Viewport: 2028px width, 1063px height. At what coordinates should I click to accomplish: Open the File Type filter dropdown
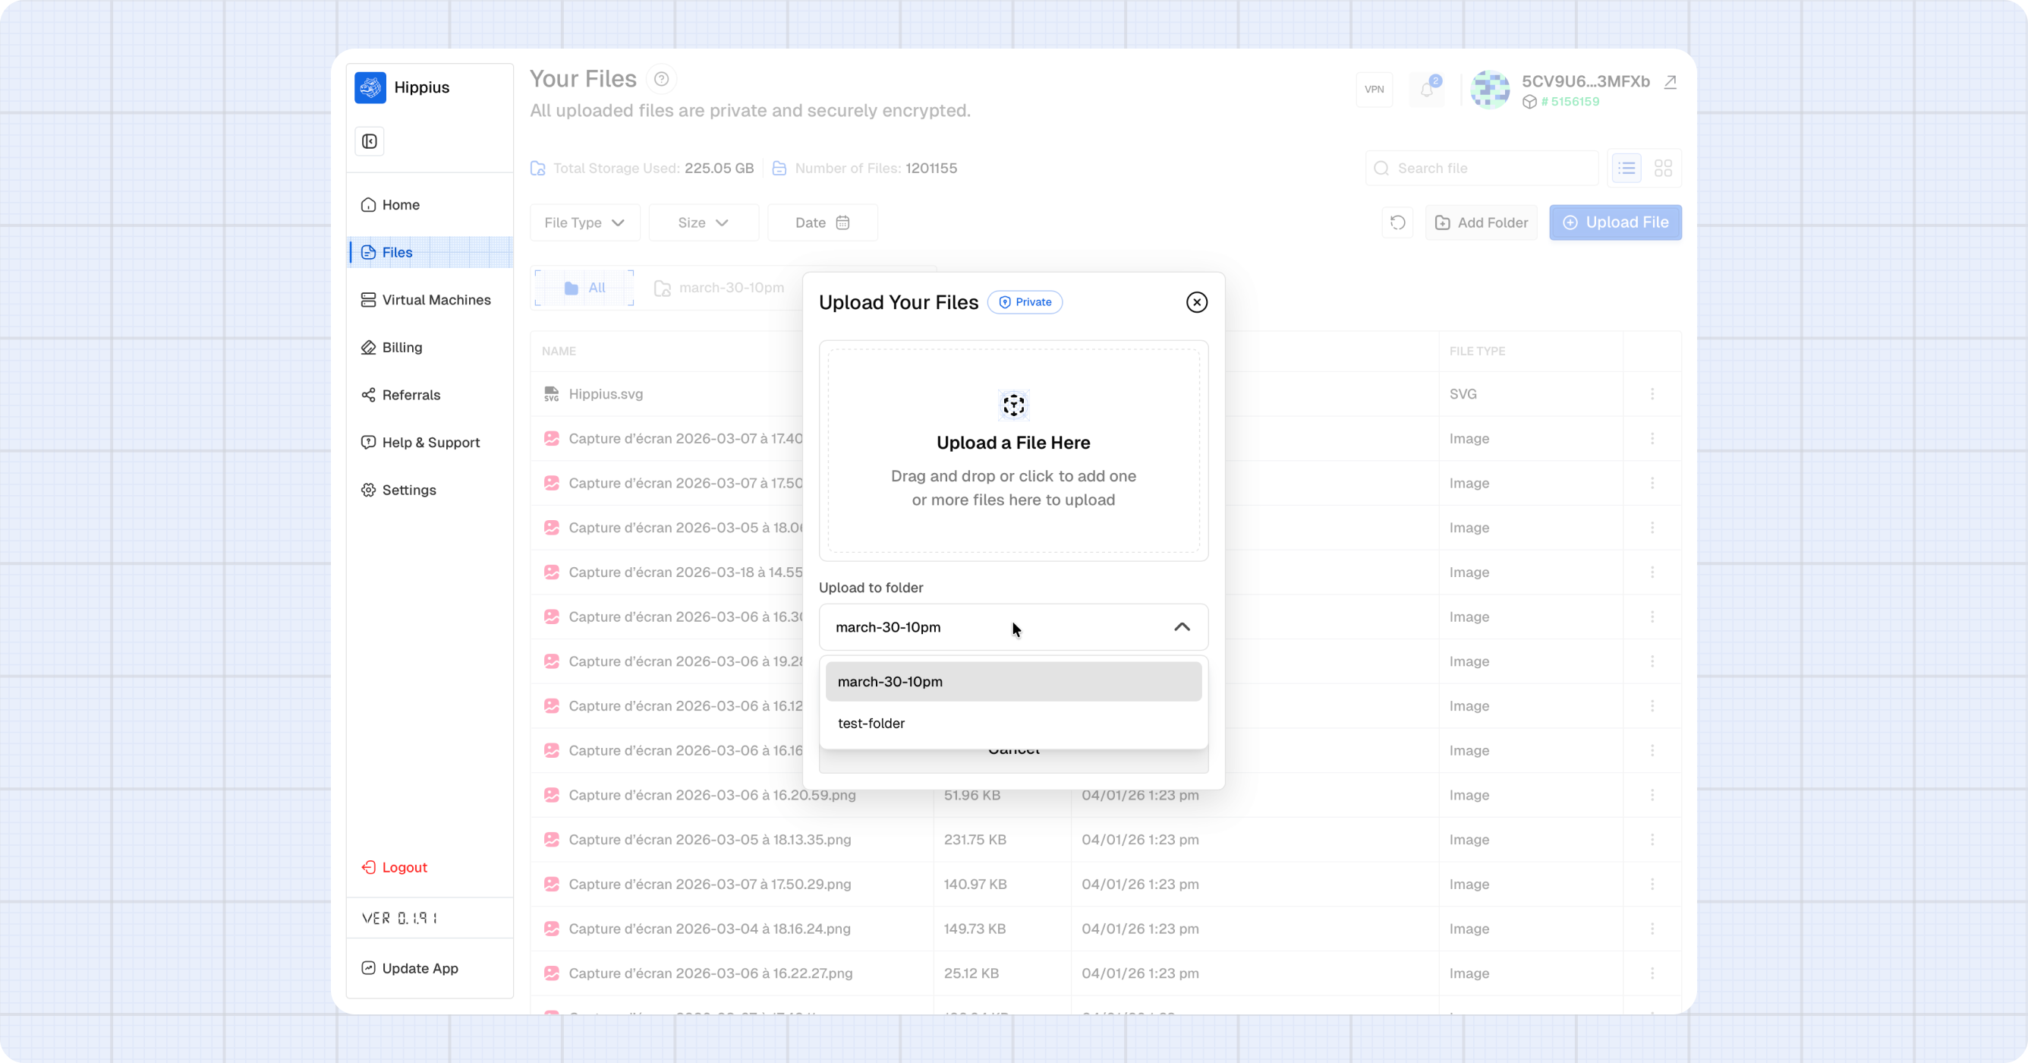[584, 222]
